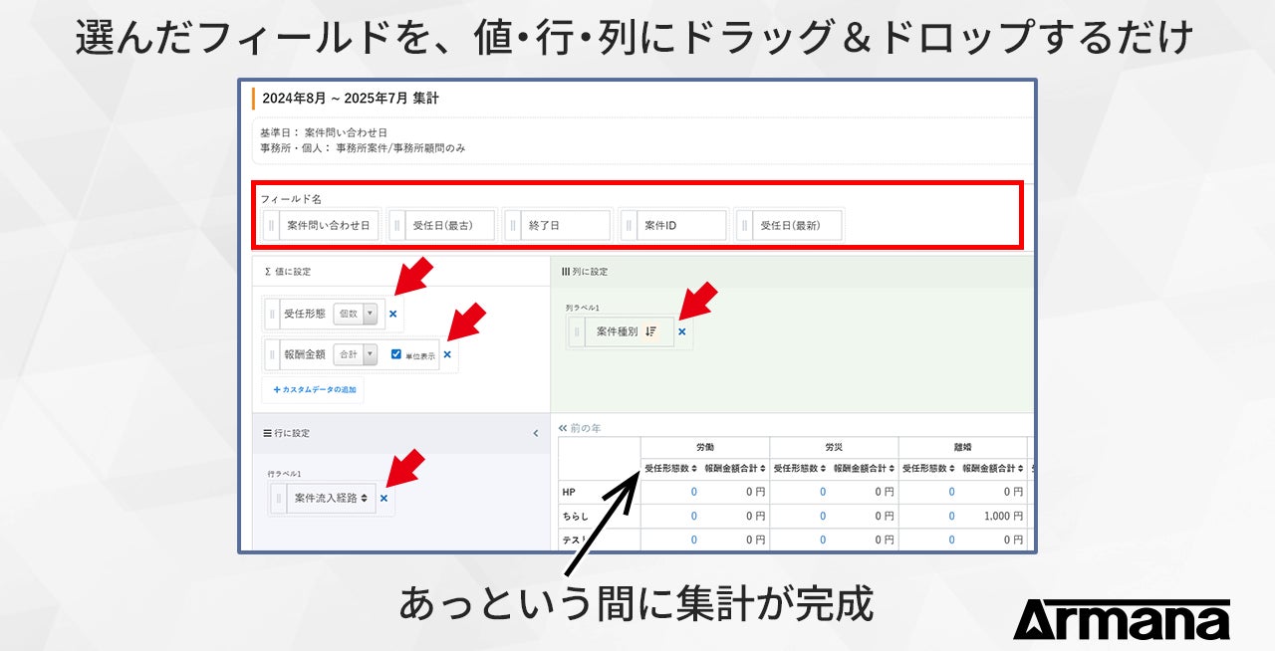This screenshot has height=651, width=1275.
Task: Click the descending sort icon on 案件種別
Action: pos(650,331)
